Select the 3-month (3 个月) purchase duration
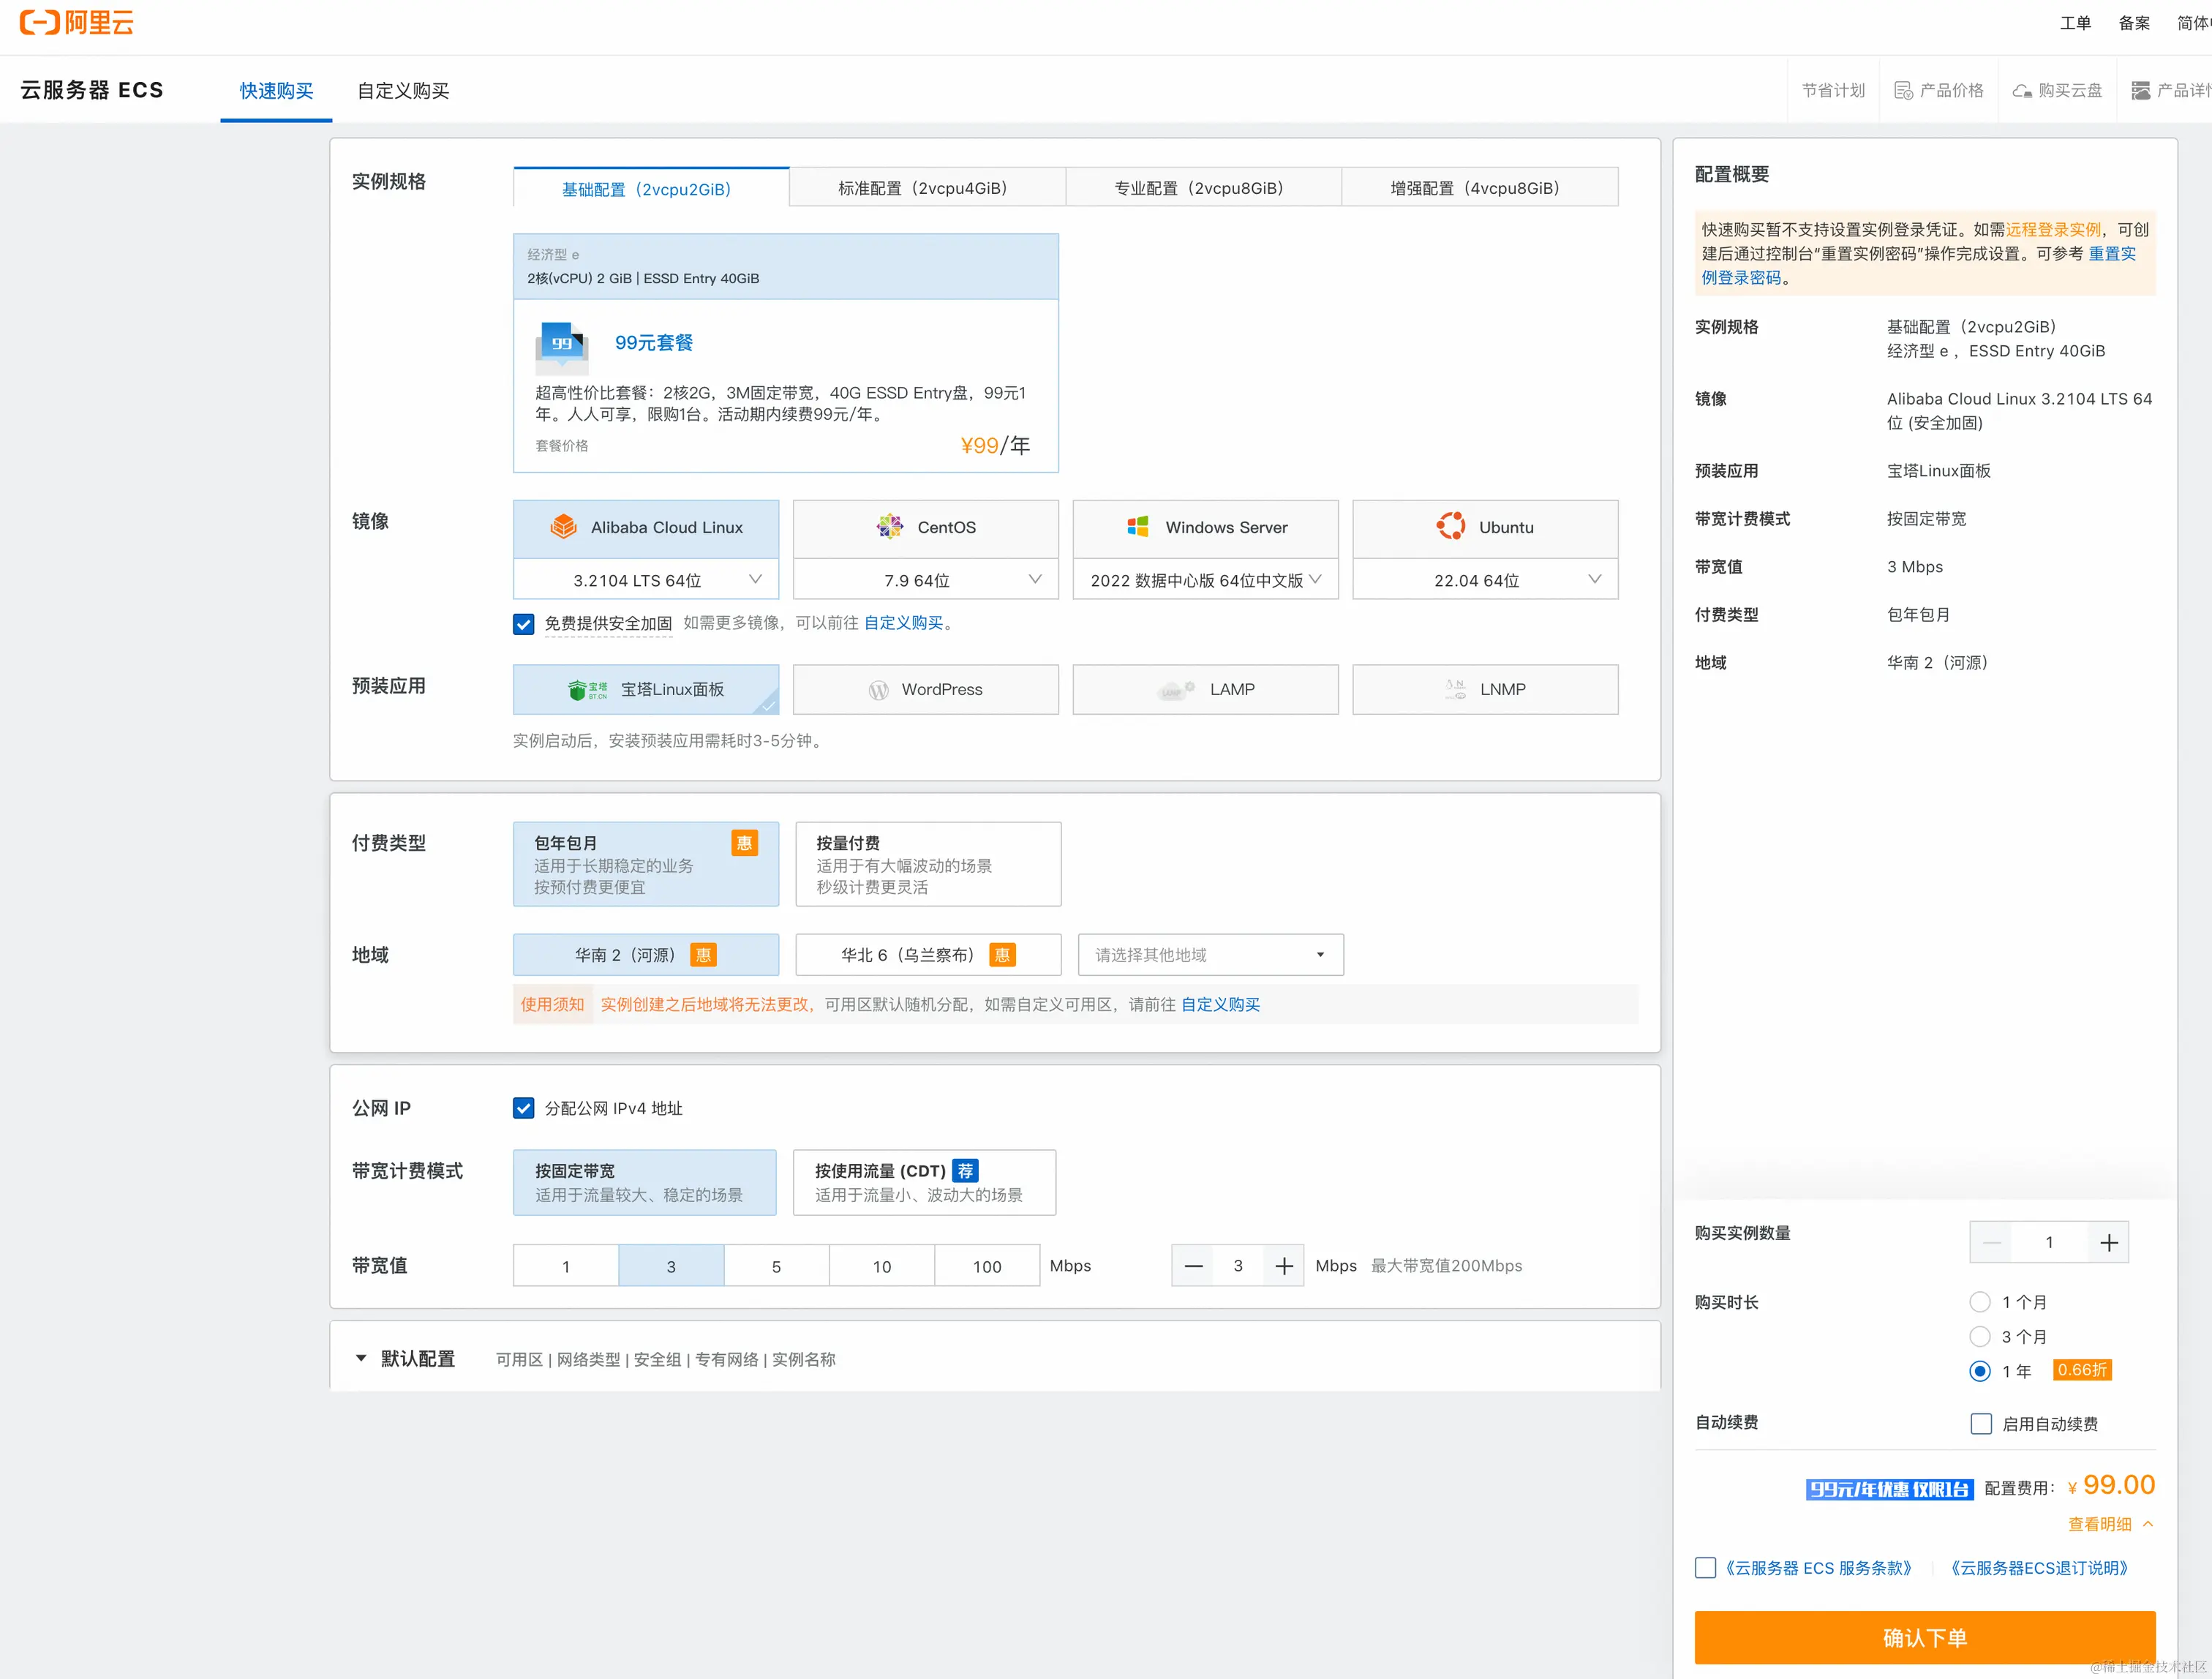This screenshot has height=1679, width=2212. tap(1979, 1336)
